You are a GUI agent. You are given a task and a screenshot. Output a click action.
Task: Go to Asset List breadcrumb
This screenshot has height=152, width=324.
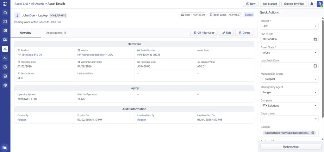point(21,4)
